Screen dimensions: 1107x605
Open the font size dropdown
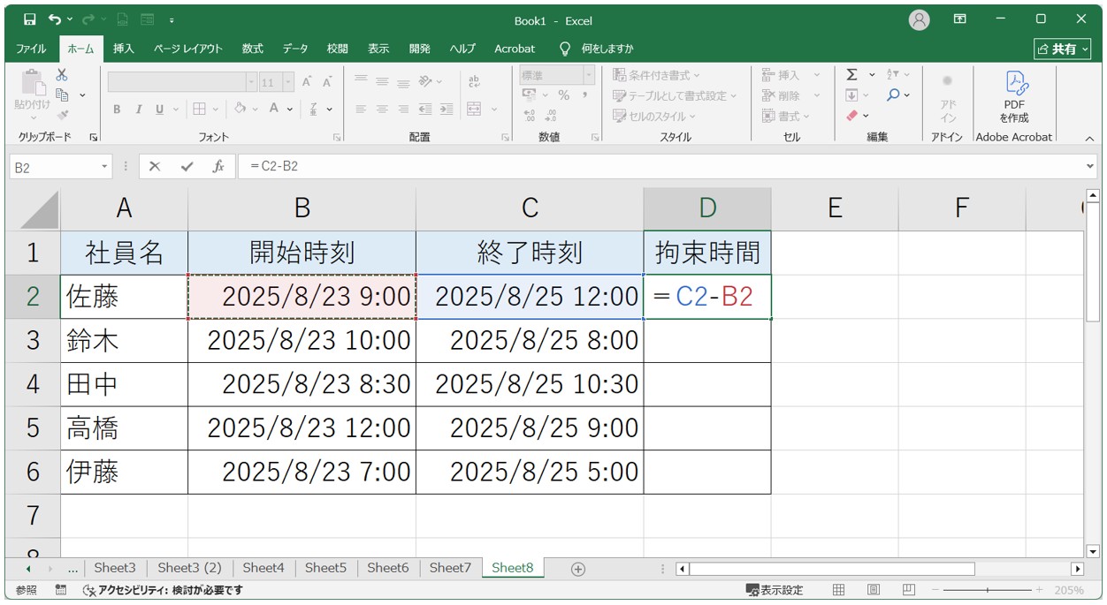click(288, 82)
